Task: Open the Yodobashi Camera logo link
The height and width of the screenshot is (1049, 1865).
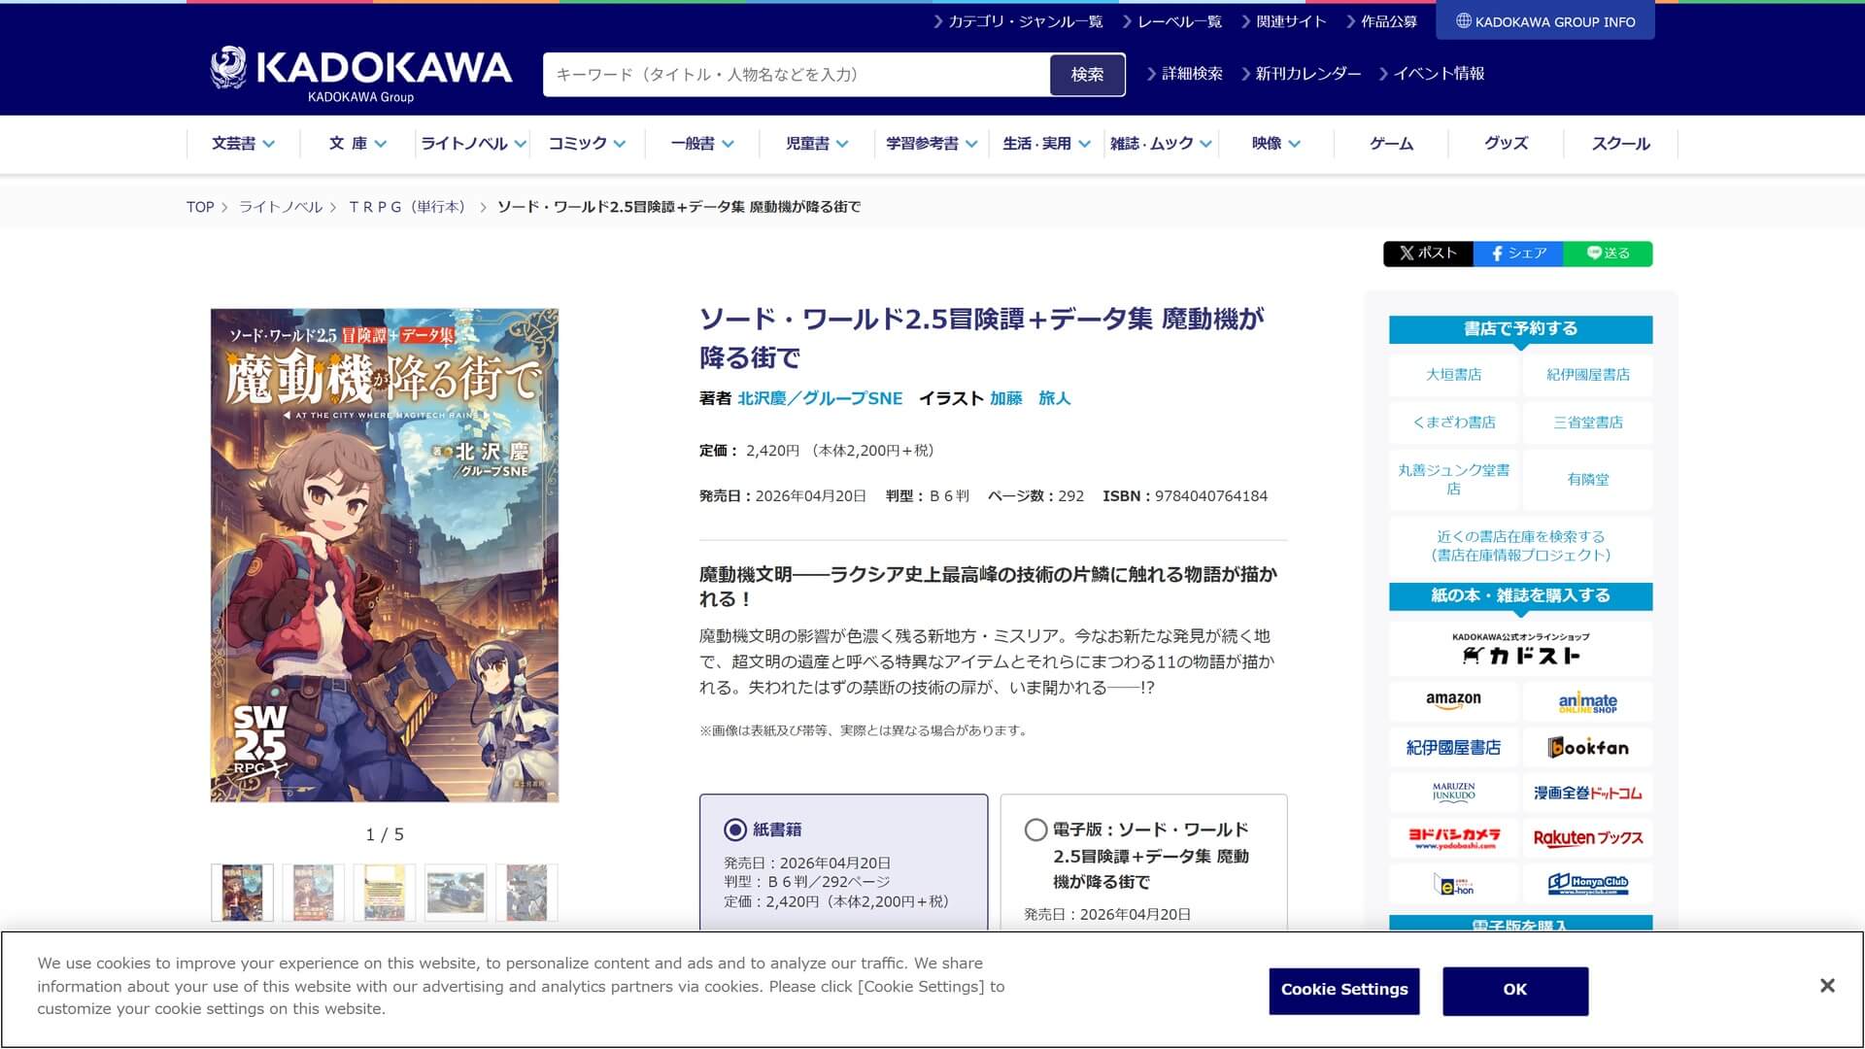Action: 1453,838
